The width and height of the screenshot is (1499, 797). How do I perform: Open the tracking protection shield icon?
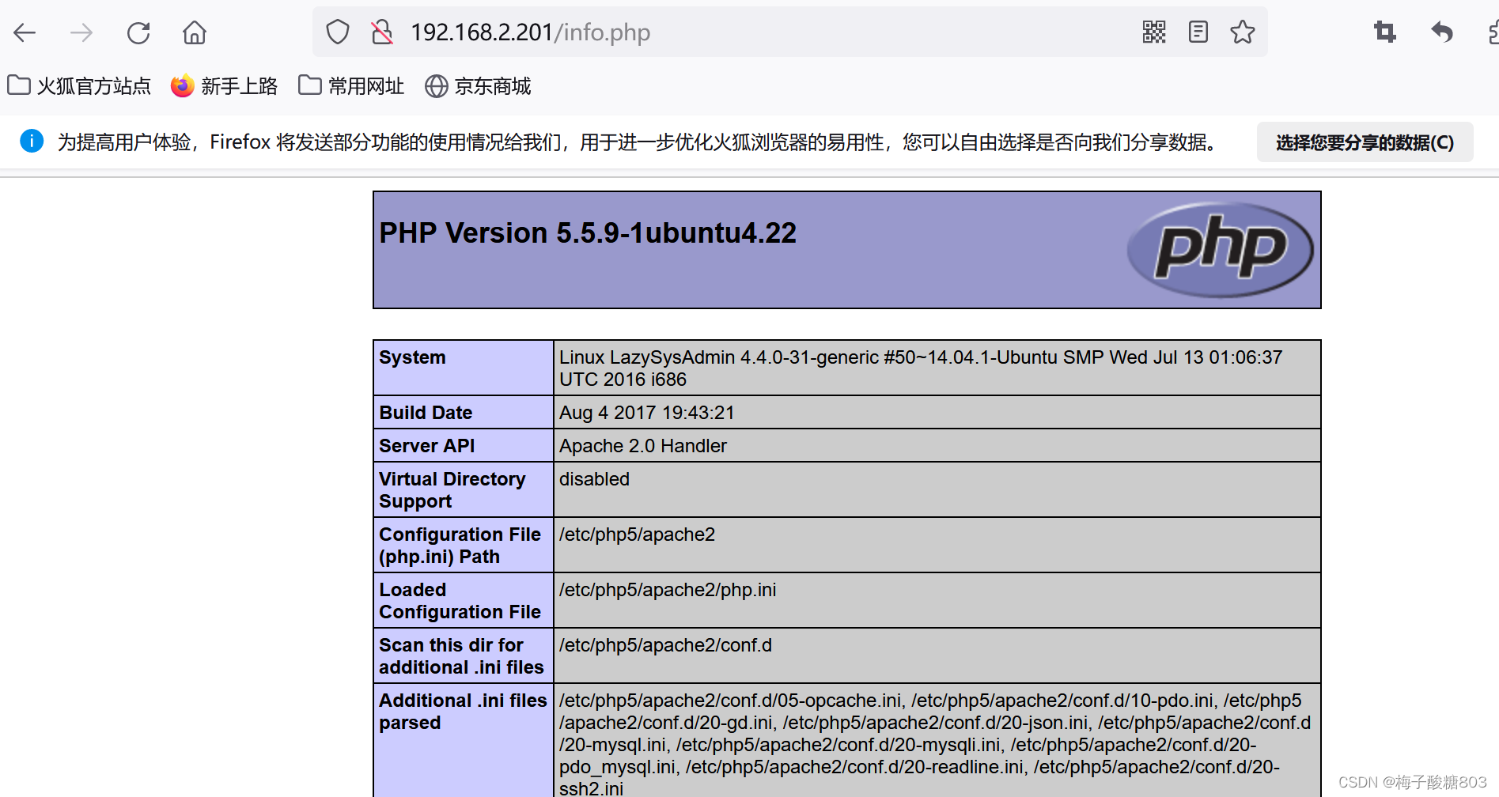click(338, 32)
